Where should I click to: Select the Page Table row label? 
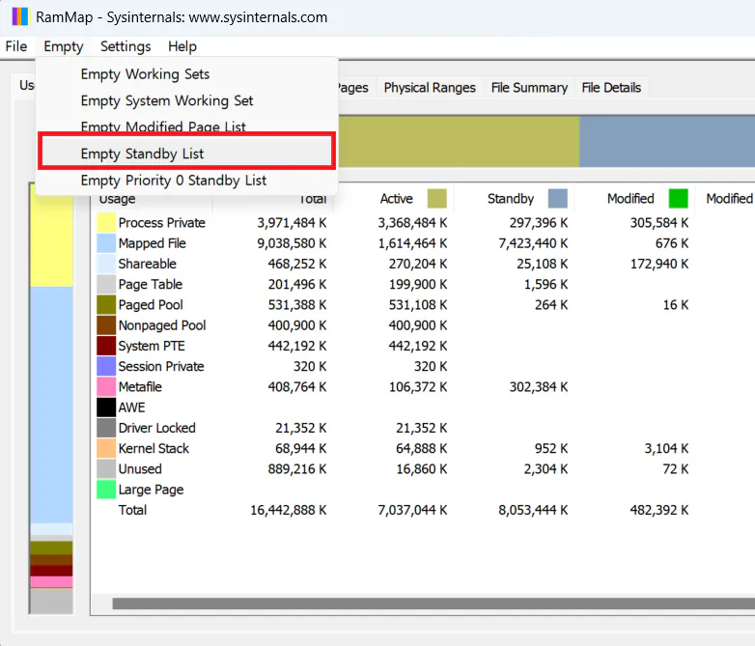(x=151, y=284)
